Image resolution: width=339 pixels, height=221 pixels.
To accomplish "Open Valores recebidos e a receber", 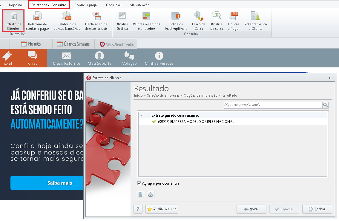I will coord(146,21).
